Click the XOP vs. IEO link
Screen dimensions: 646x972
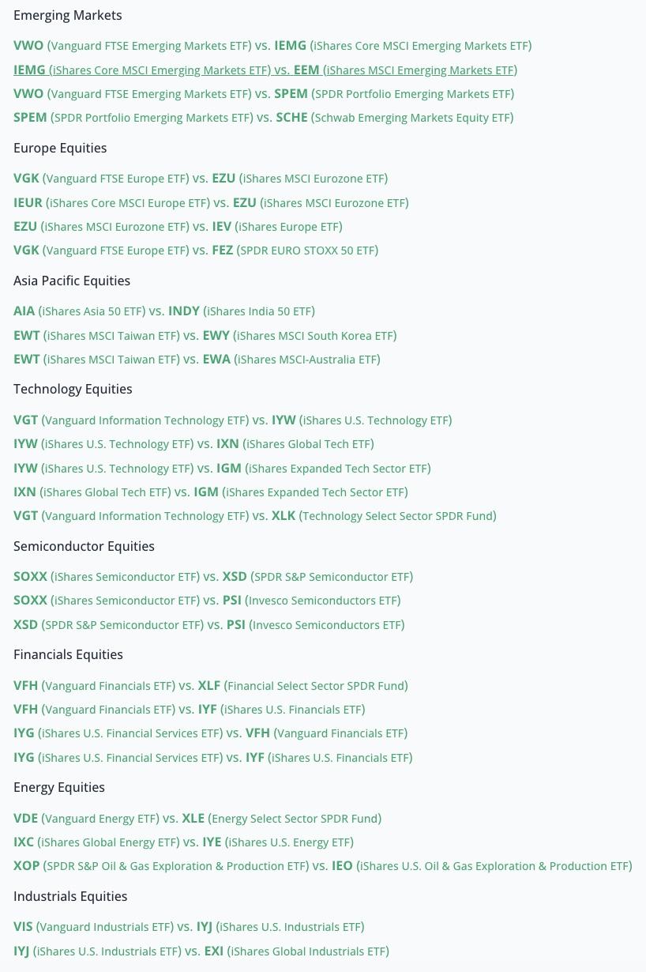[322, 866]
